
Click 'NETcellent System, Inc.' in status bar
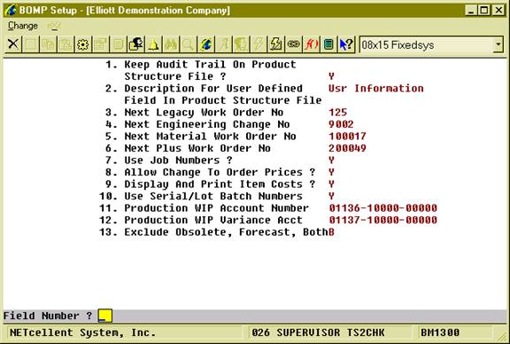tap(82, 332)
